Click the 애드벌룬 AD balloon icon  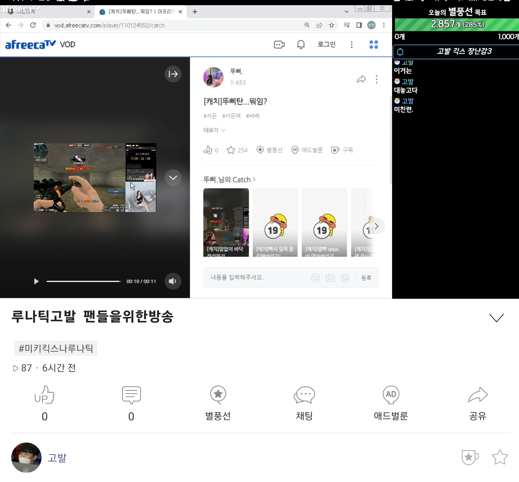coord(391,395)
